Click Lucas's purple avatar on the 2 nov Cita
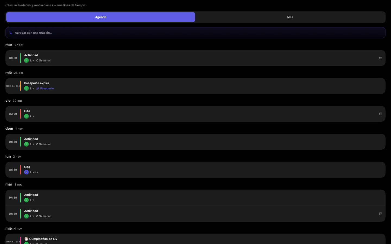This screenshot has width=391, height=244. click(x=26, y=172)
